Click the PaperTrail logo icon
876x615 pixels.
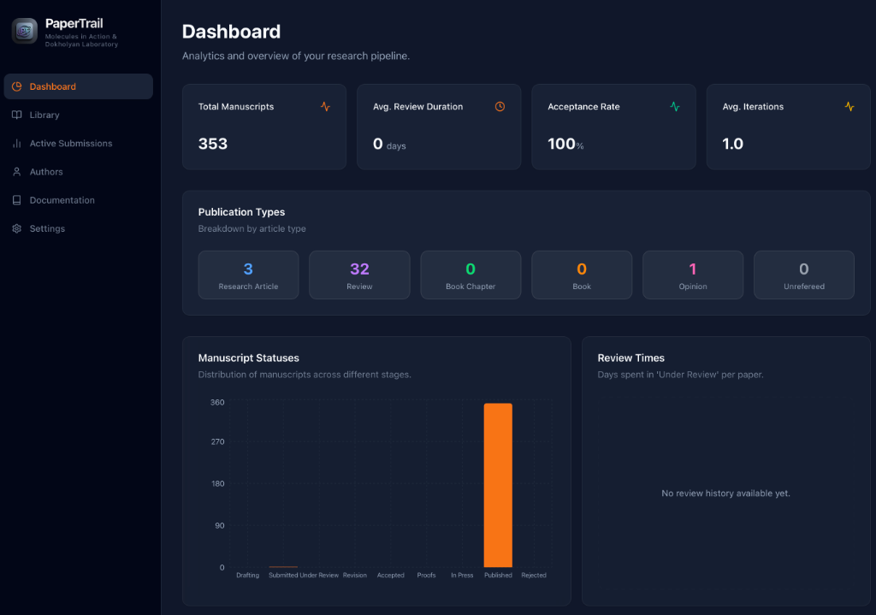(x=23, y=31)
